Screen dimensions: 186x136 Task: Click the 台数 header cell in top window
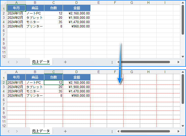click(54, 8)
